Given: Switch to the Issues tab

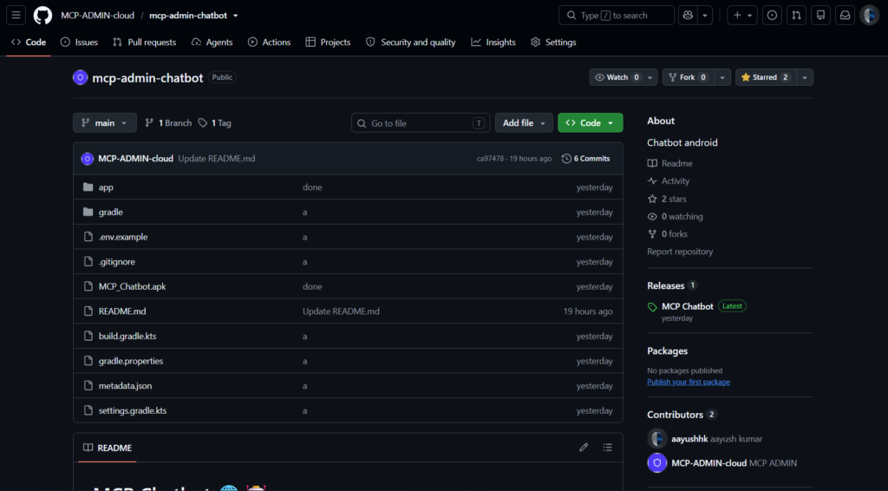Looking at the screenshot, I should [79, 42].
